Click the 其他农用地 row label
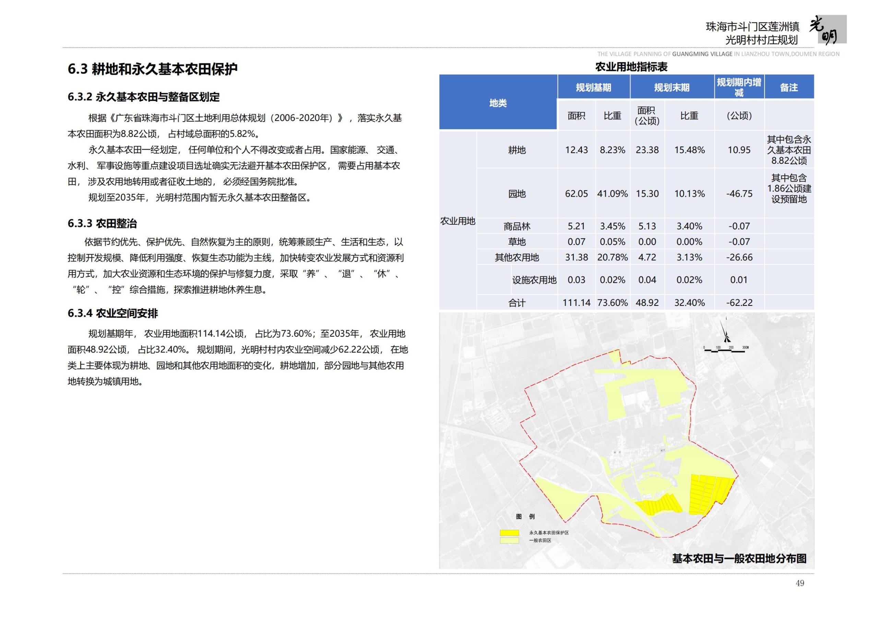Viewport: 878px width, 620px height. pyautogui.click(x=517, y=258)
